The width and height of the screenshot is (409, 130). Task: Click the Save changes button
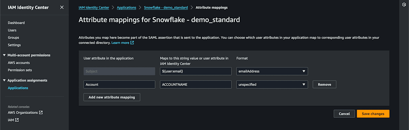(373, 114)
